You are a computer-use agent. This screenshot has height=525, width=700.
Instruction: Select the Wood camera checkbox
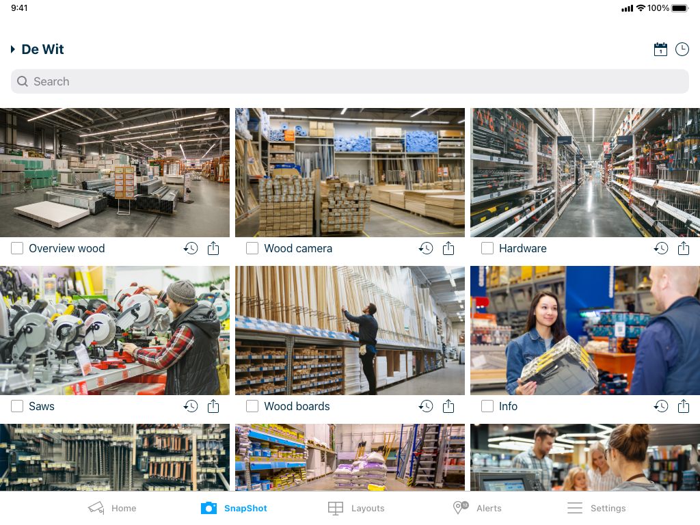click(x=252, y=248)
